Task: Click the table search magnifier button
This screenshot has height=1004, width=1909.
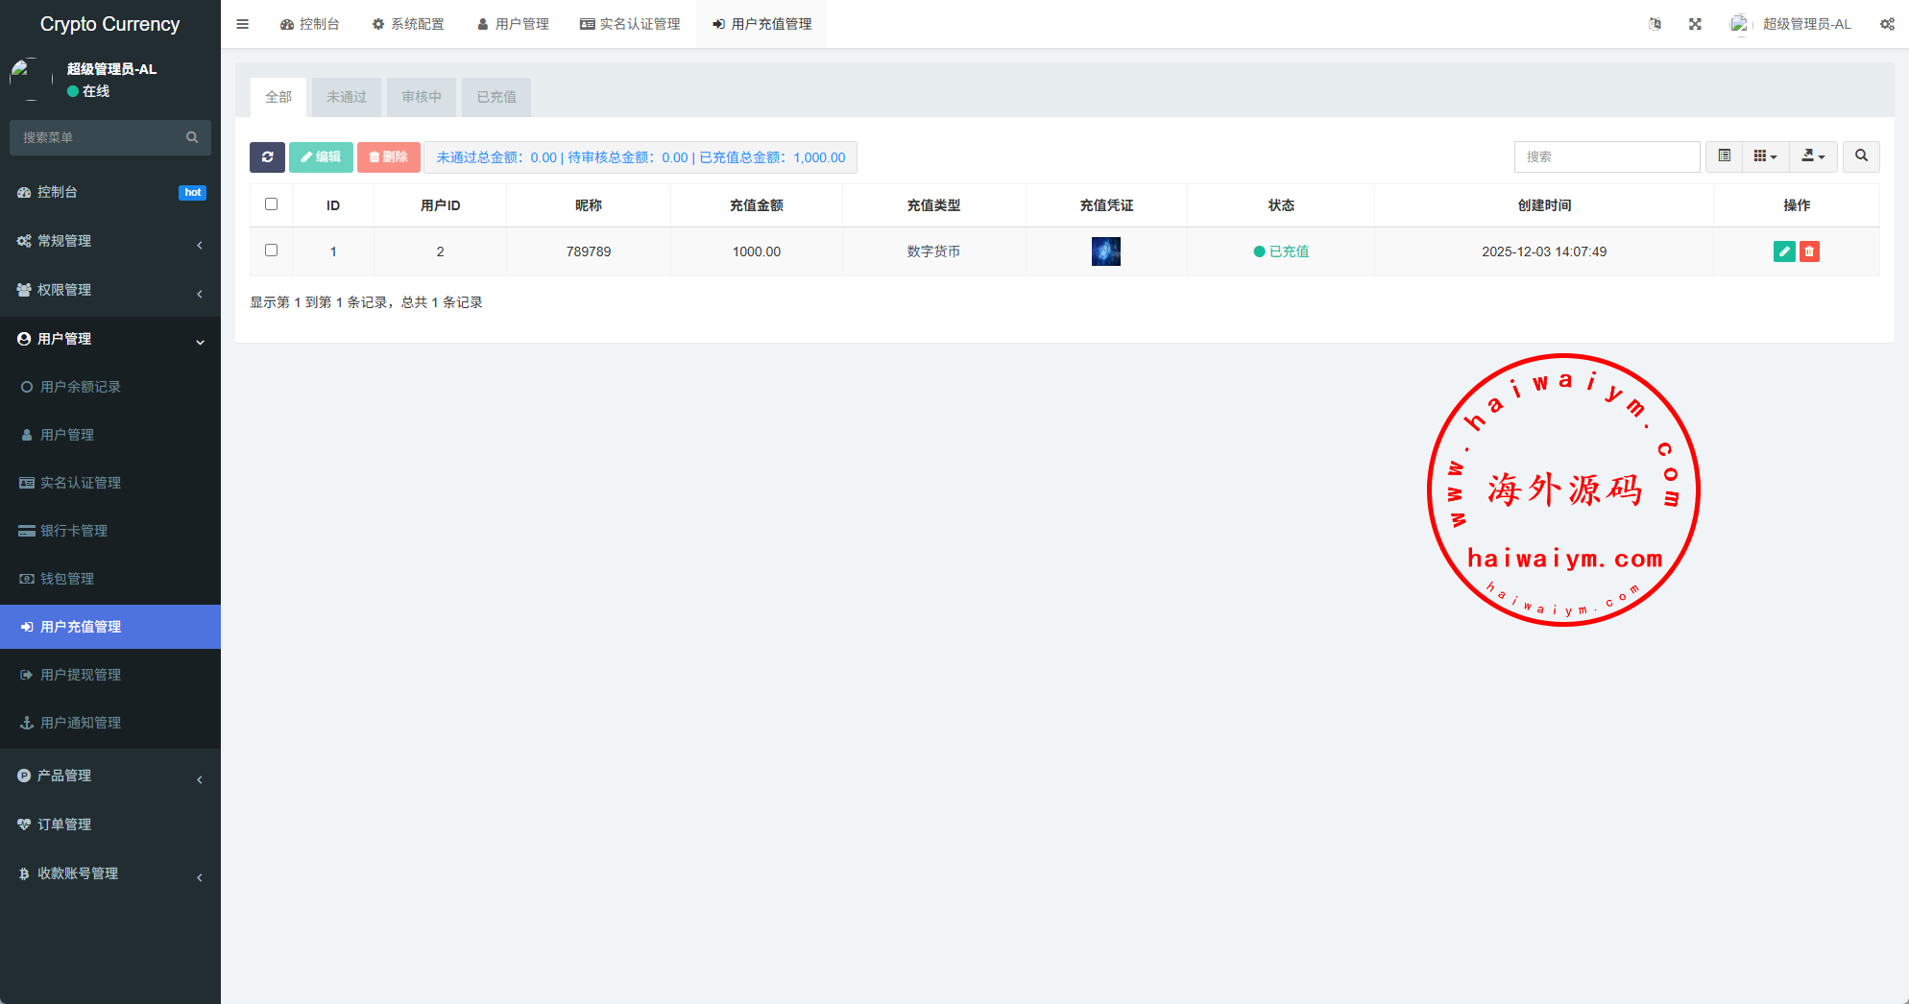Action: (x=1861, y=156)
